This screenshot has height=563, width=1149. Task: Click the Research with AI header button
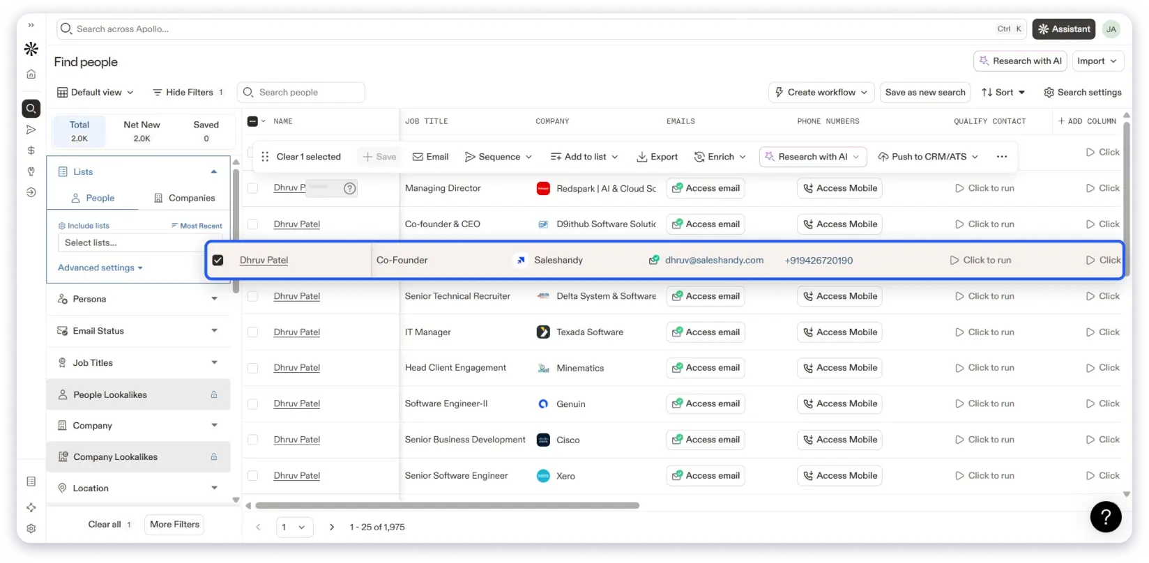coord(1020,61)
